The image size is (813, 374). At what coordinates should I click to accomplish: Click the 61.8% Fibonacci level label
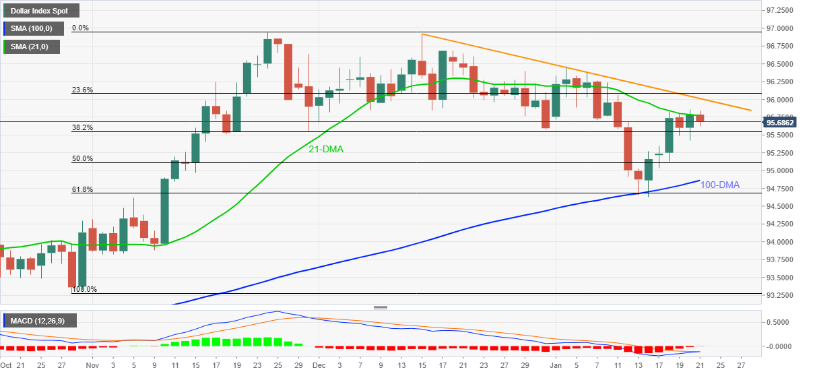(x=82, y=190)
